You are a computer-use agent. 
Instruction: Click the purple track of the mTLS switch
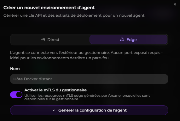[x=13, y=95]
